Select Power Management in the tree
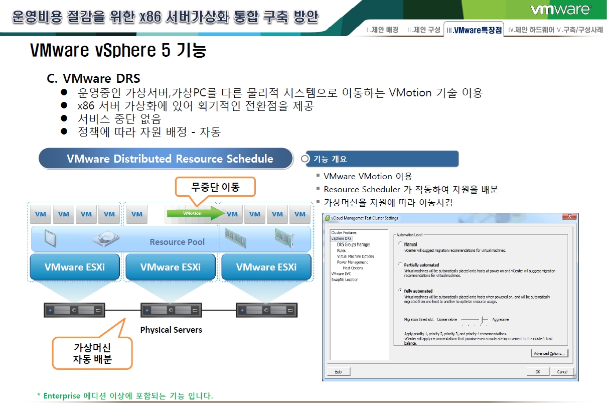This screenshot has width=607, height=403. pos(352,262)
